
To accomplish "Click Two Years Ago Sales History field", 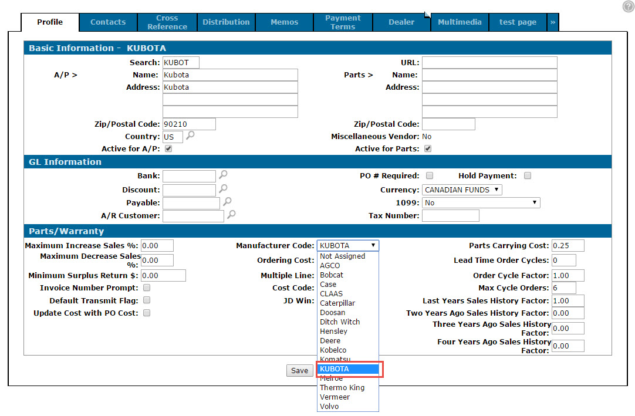I will coord(568,313).
